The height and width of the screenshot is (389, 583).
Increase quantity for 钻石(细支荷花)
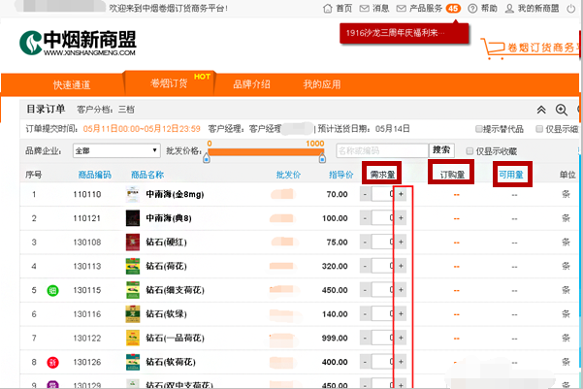pyautogui.click(x=401, y=290)
